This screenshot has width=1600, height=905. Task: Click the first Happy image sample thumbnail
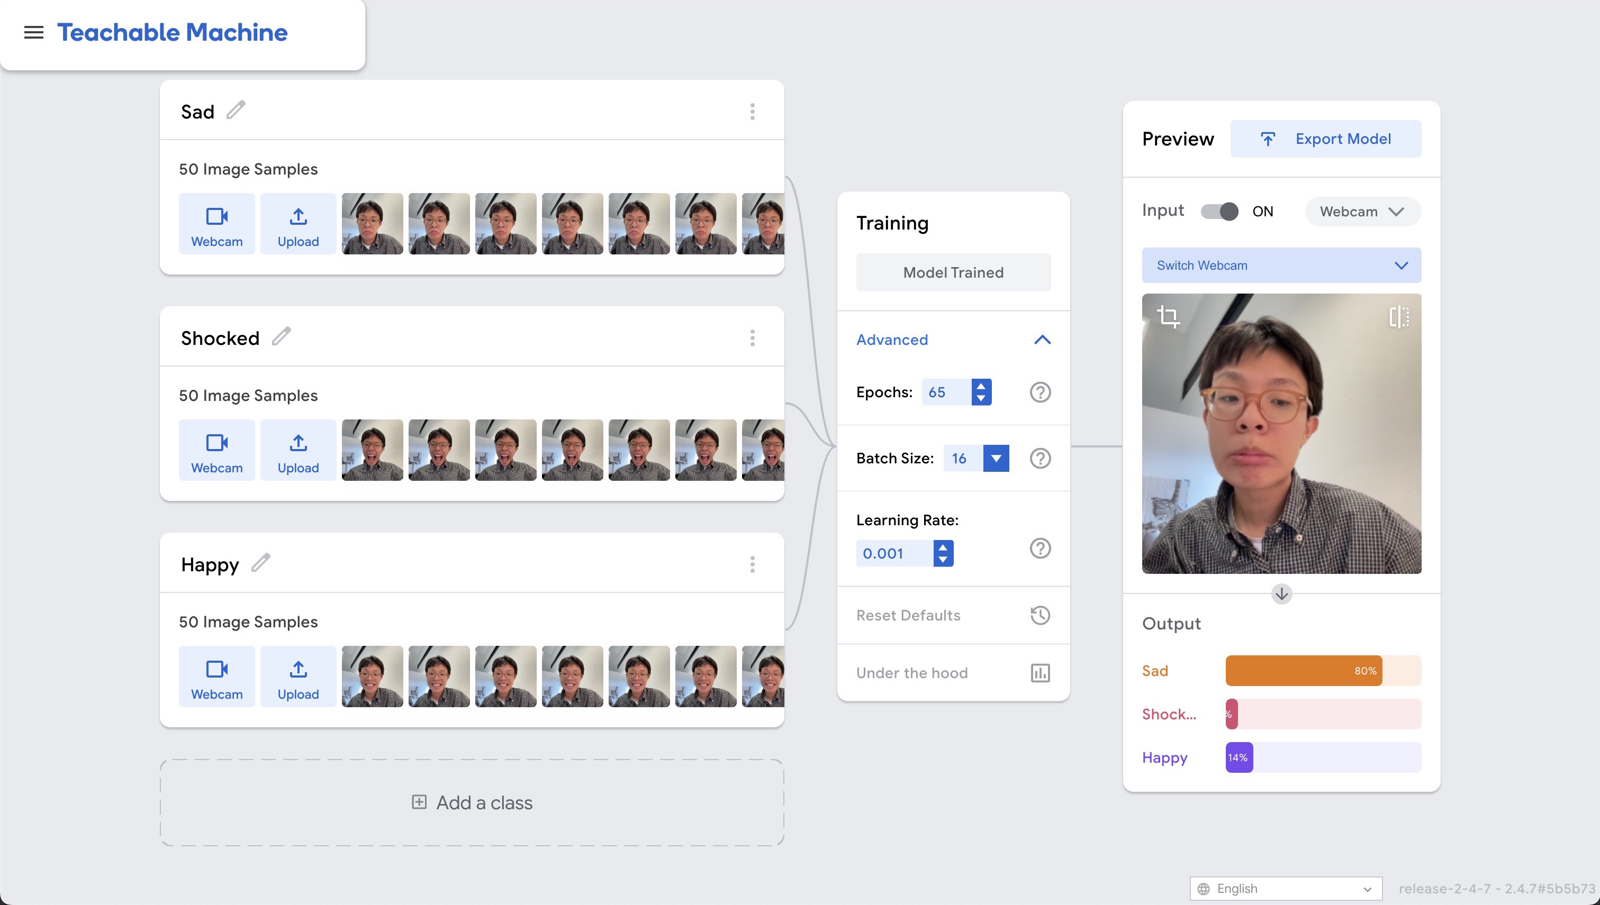coord(372,677)
